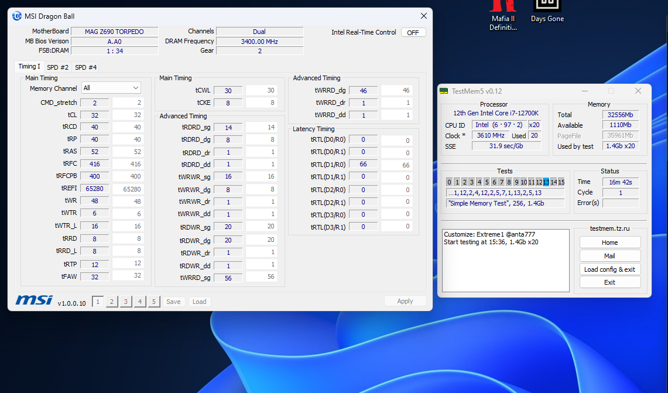Toggle Intel Real-Time Control OFF switch

413,33
